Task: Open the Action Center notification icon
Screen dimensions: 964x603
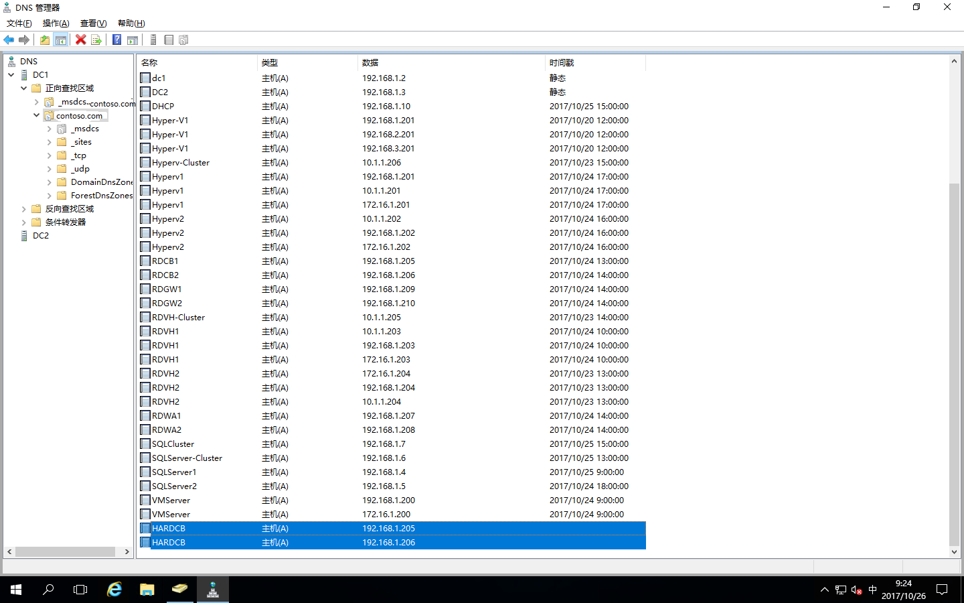Action: 942,590
